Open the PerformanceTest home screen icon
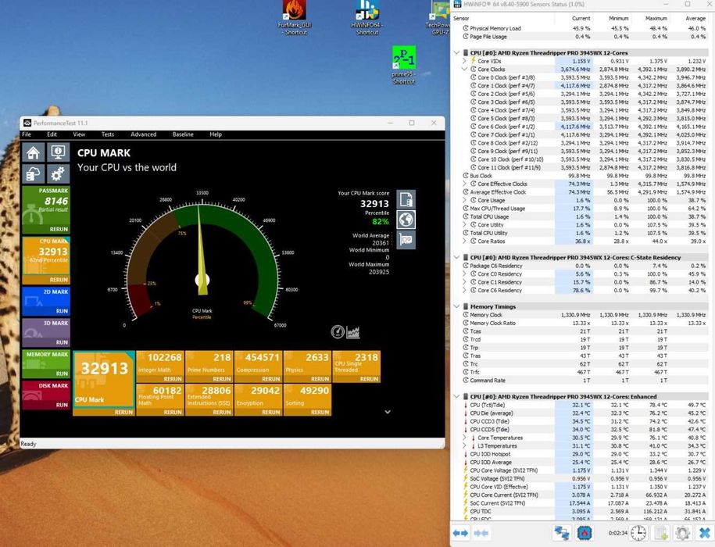Image resolution: width=715 pixels, height=547 pixels. (34, 152)
